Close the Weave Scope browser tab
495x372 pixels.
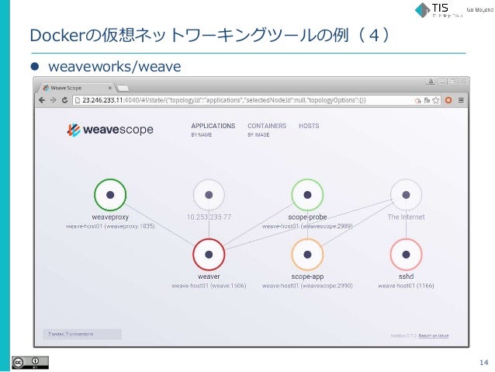tap(109, 88)
